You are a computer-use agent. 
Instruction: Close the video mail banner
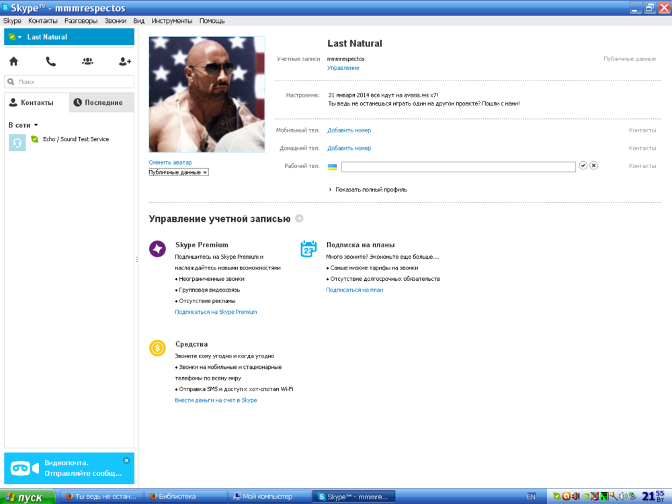[x=126, y=460]
